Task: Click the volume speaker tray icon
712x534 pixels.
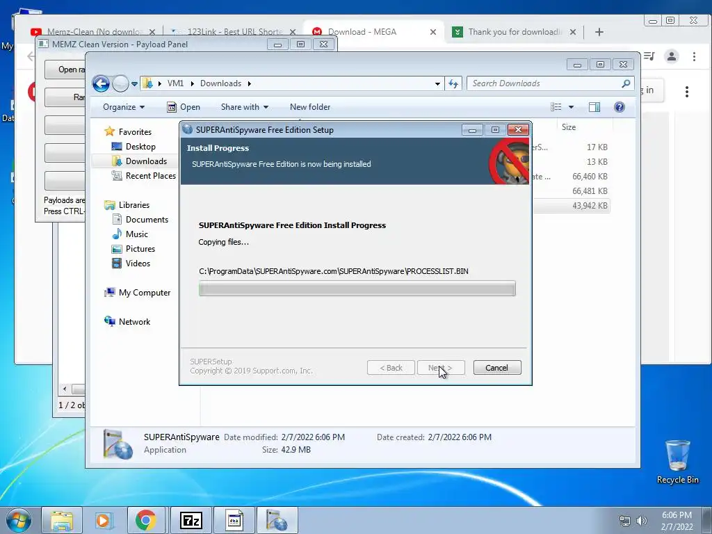Action: pyautogui.click(x=642, y=521)
